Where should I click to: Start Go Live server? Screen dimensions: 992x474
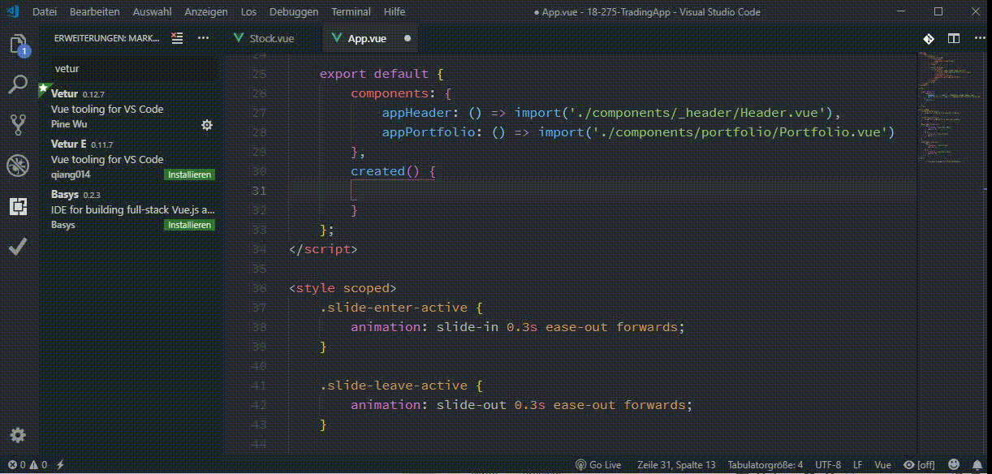coord(598,465)
